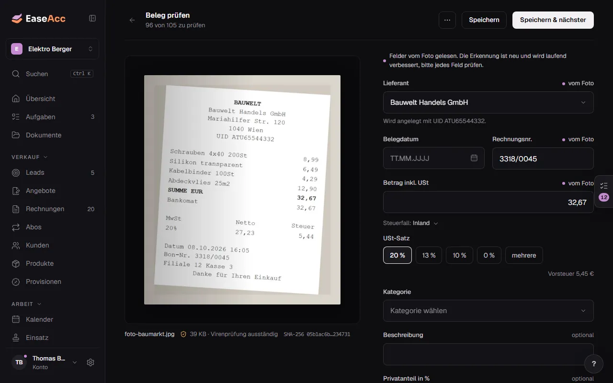The image size is (613, 383).
Task: Open Kunden in the sidebar
Action: (x=53, y=245)
